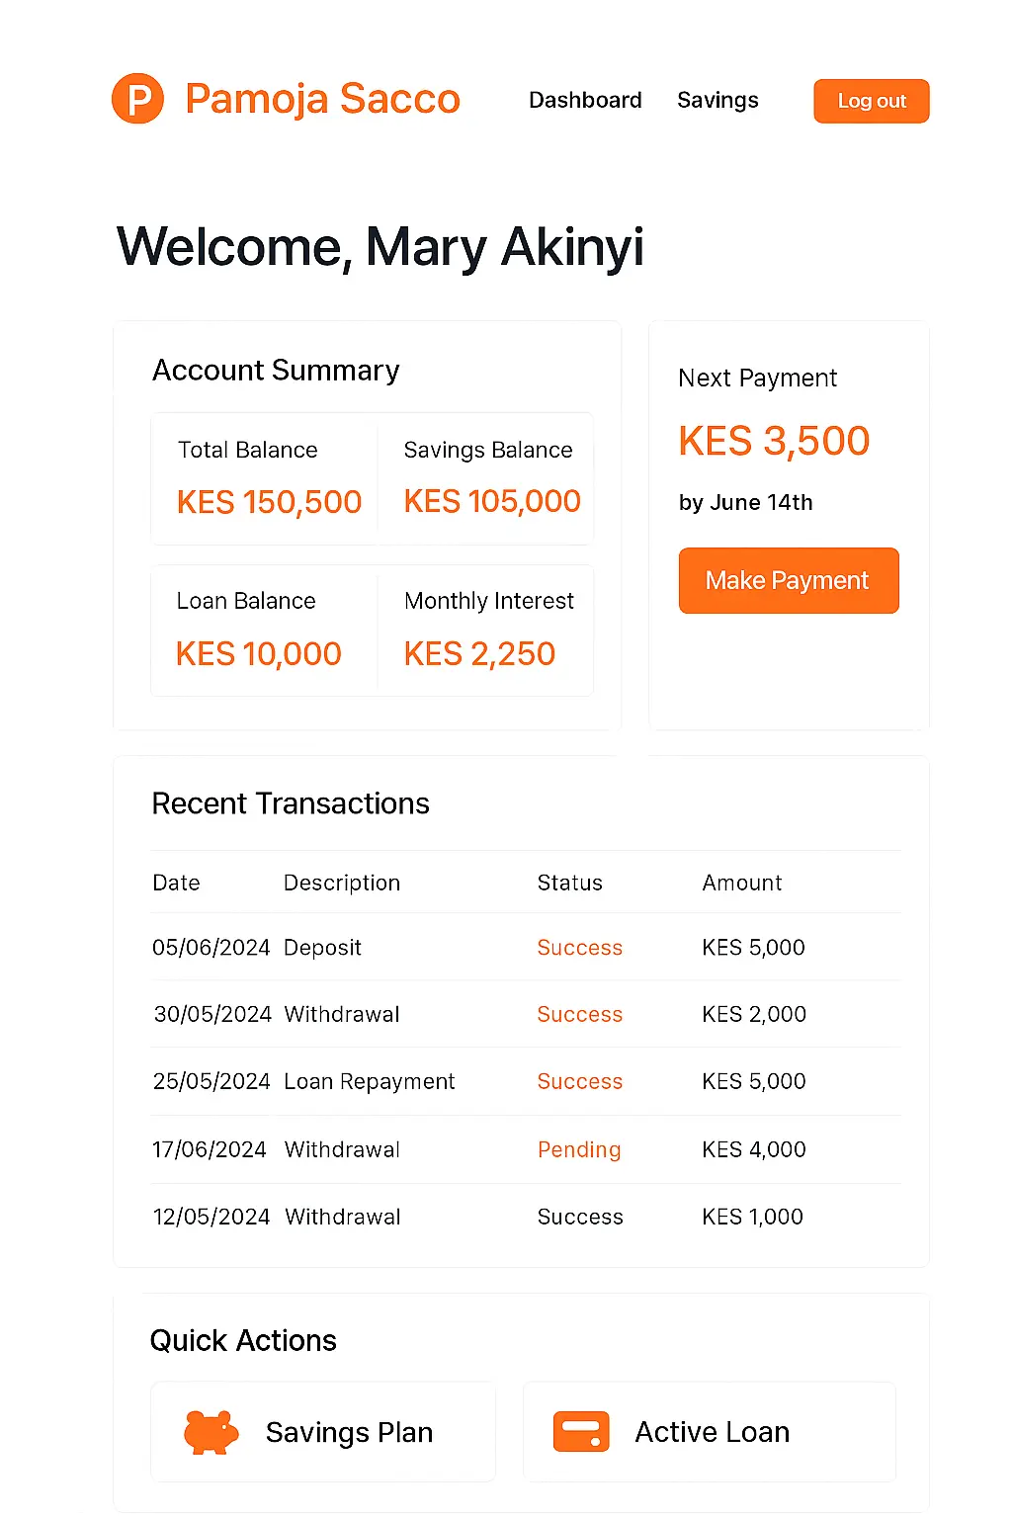Select the Savings Balance KES 105,000 value
This screenshot has height=1518, width=1012.
coord(491,501)
